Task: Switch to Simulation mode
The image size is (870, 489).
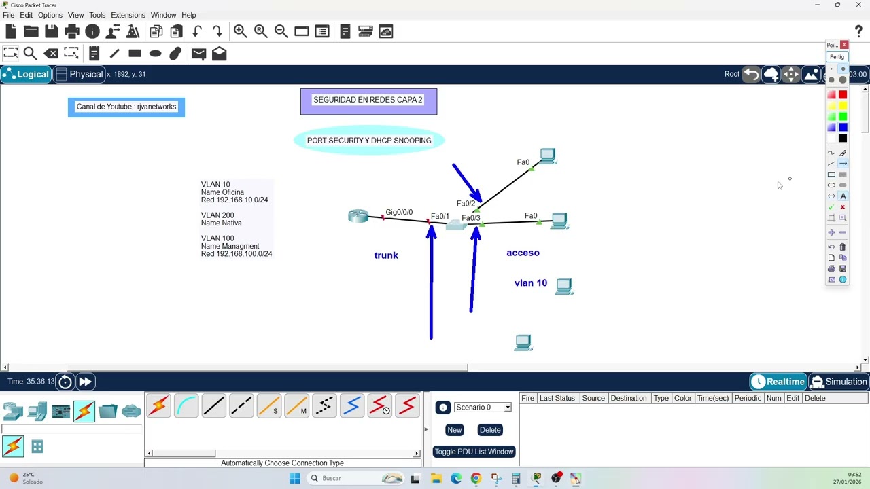Action: coord(839,382)
